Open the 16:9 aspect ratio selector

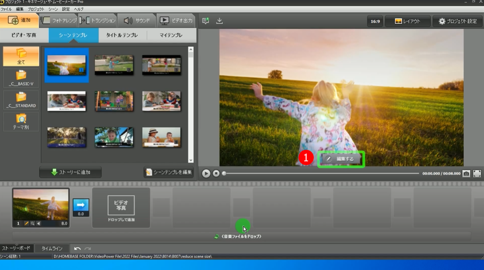pos(375,21)
